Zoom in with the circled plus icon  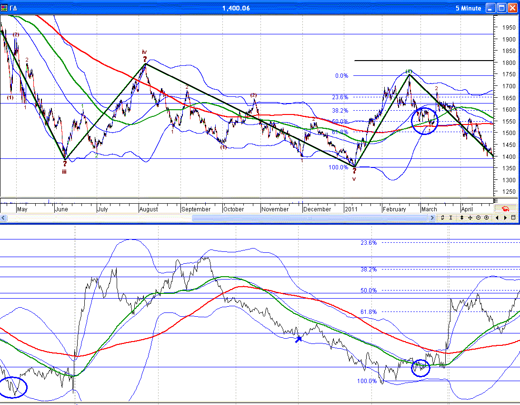tap(486, 218)
